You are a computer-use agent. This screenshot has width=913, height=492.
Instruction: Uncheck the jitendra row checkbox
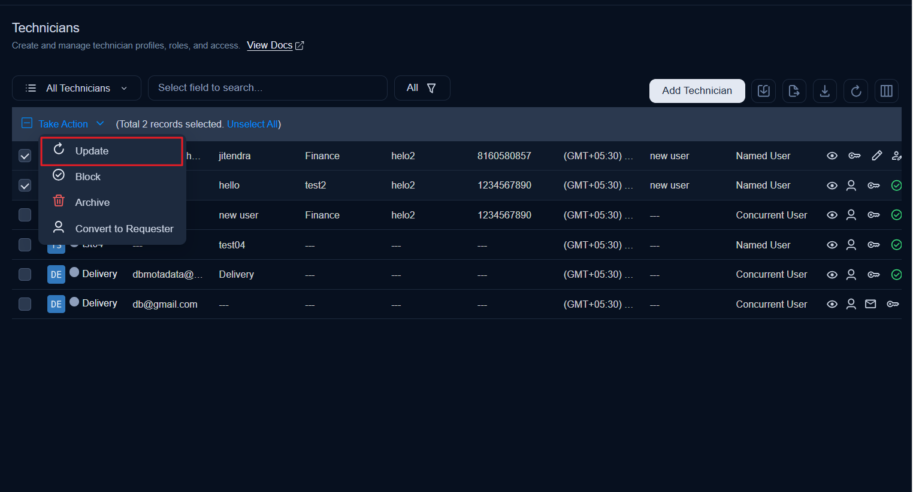coord(25,156)
